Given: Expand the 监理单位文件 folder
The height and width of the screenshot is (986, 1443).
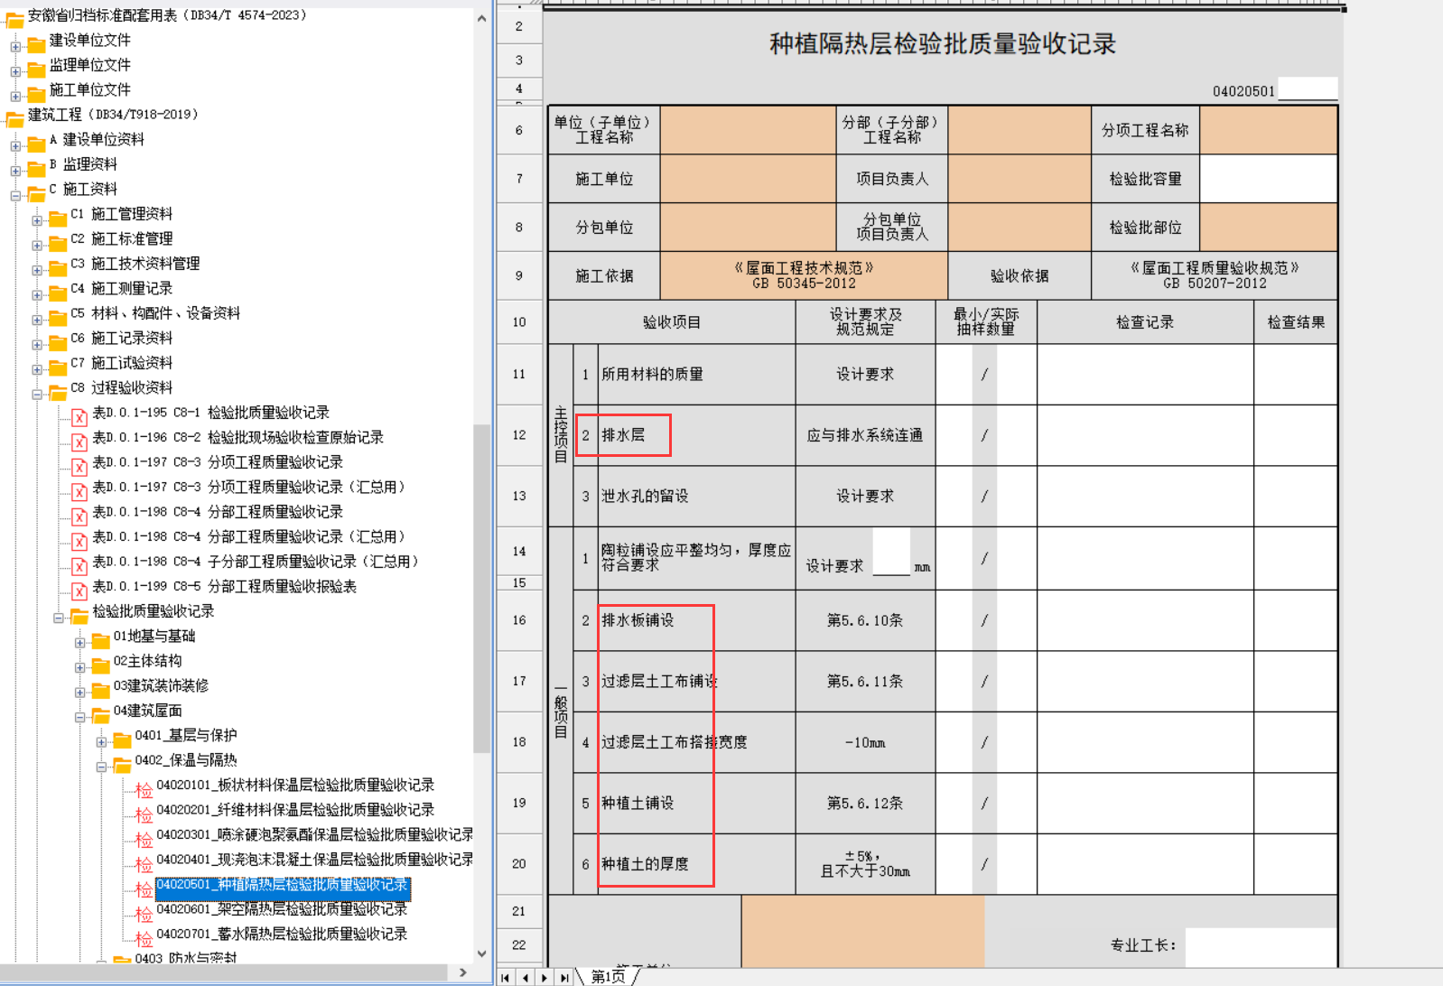Looking at the screenshot, I should (15, 71).
